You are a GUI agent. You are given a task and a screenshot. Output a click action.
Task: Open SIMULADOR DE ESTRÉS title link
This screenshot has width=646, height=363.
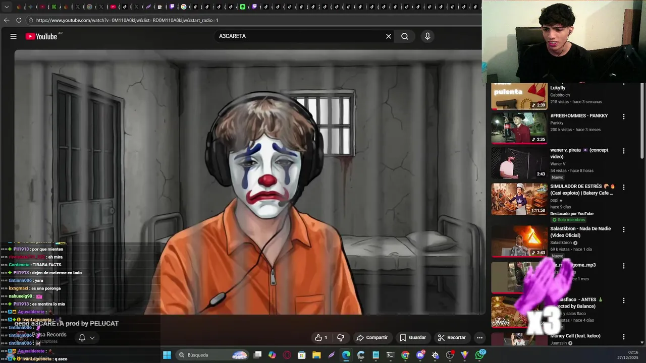tap(582, 190)
